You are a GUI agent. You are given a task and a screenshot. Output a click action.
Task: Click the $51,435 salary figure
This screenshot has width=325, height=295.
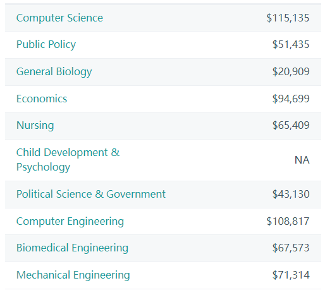[x=291, y=44]
